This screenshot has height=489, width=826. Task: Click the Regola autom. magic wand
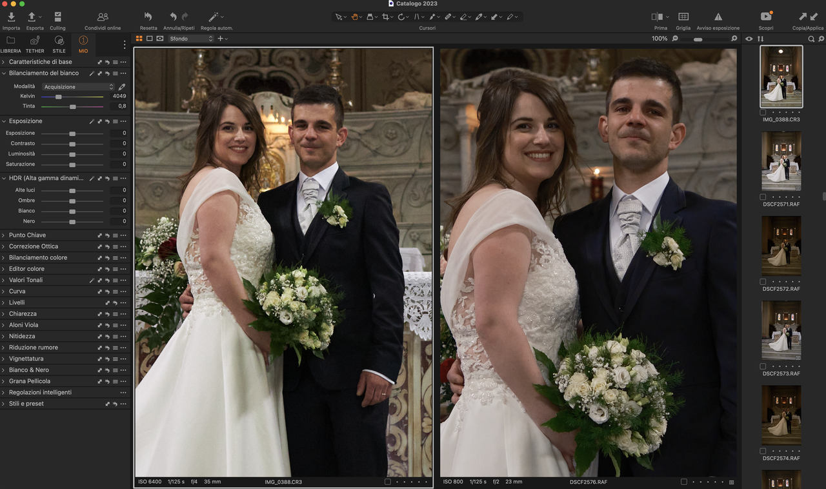(214, 17)
